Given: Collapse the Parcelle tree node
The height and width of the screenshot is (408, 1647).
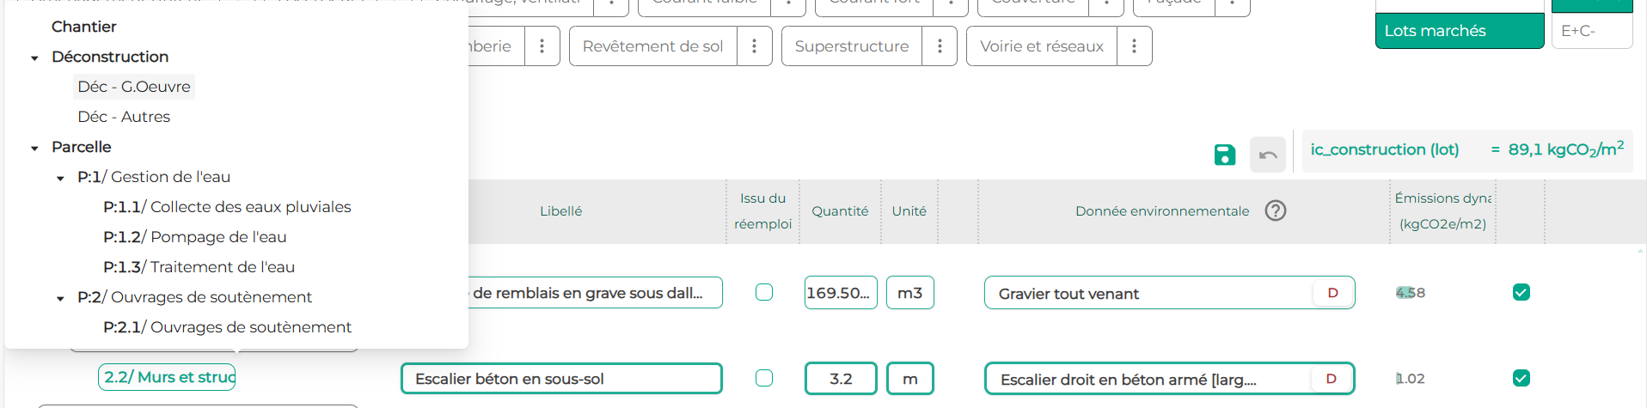Looking at the screenshot, I should [34, 148].
